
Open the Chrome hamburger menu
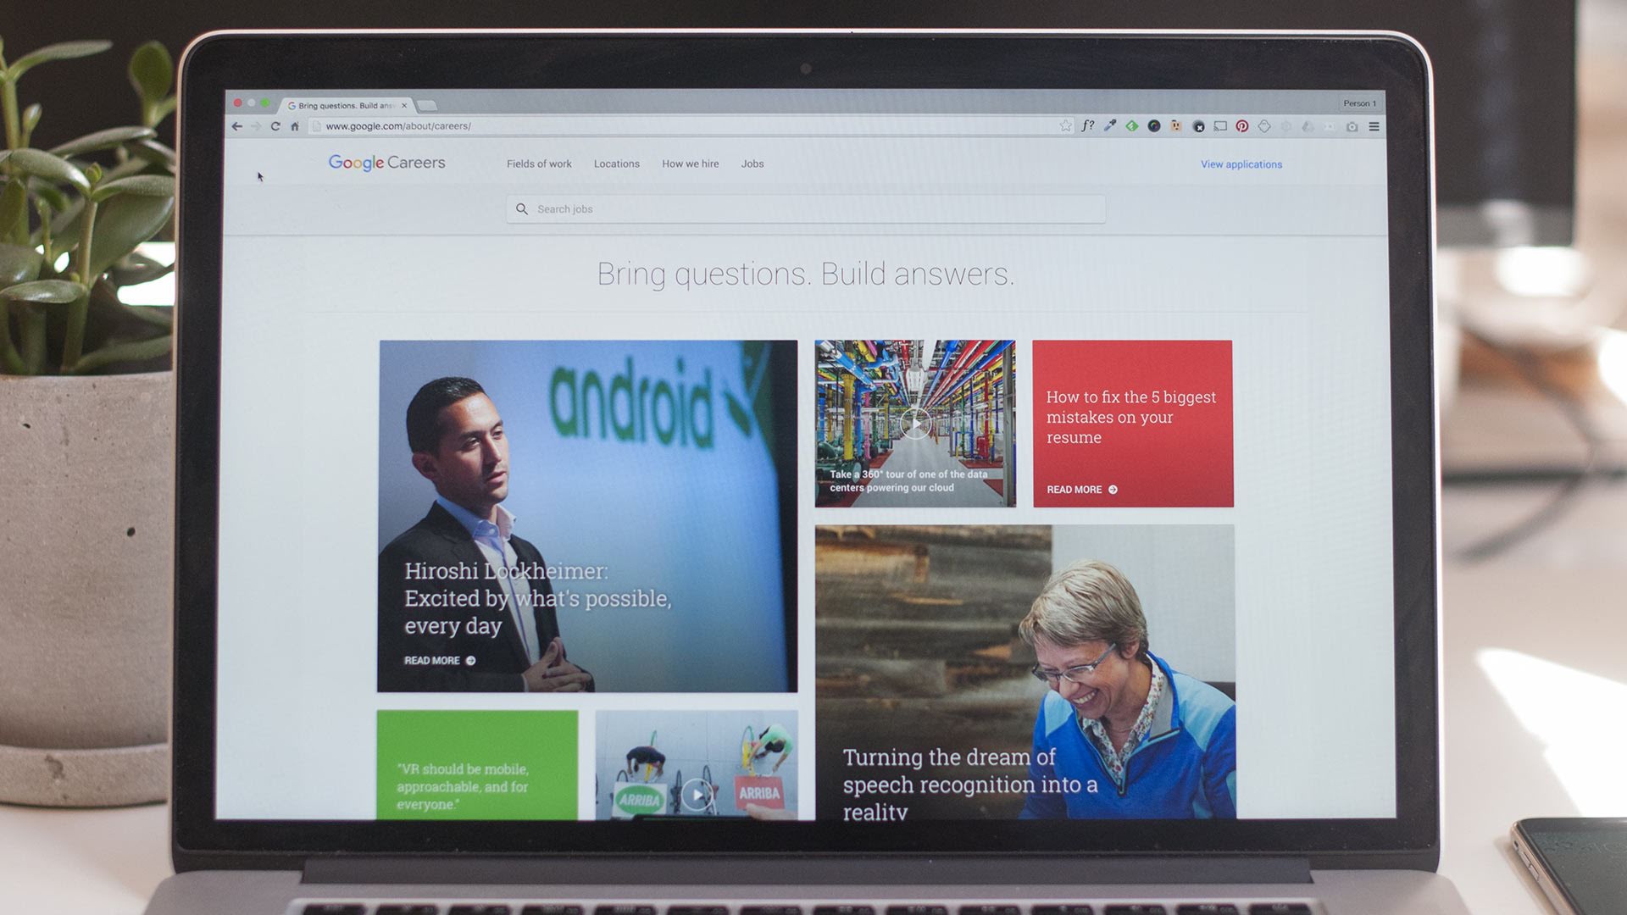[1373, 125]
